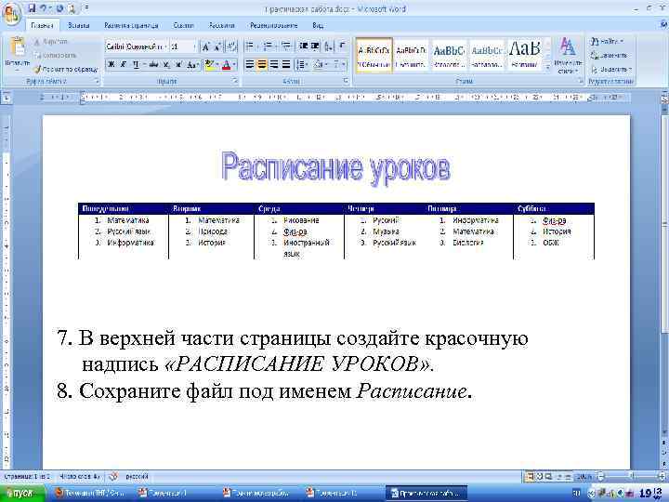Toggle align text right
The height and width of the screenshot is (502, 669).
[x=274, y=64]
